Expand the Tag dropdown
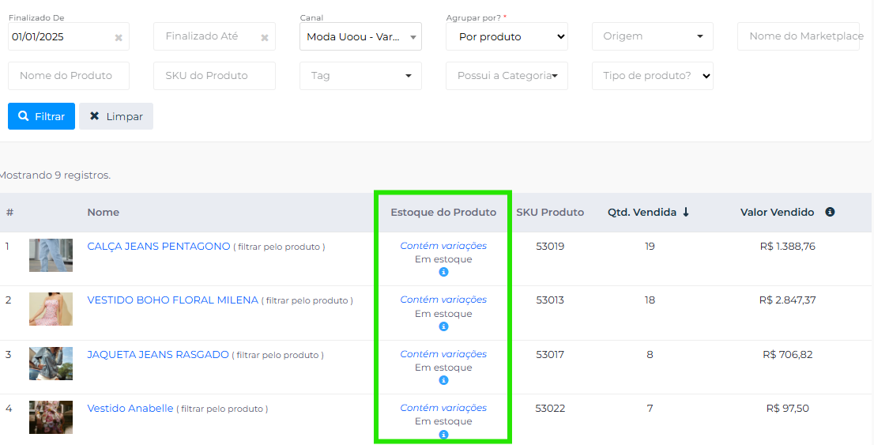 point(360,76)
